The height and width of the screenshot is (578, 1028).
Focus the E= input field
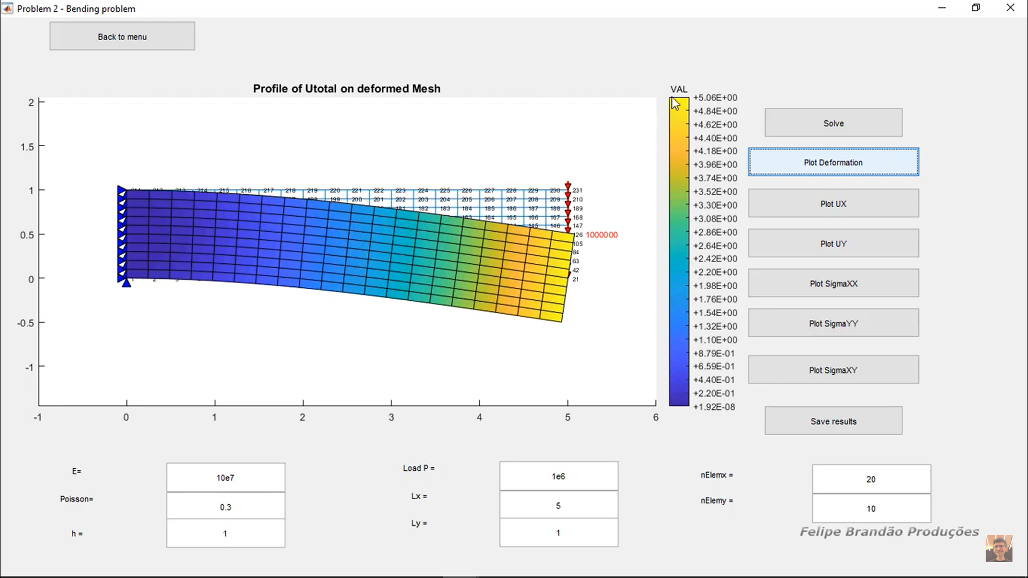coord(225,477)
